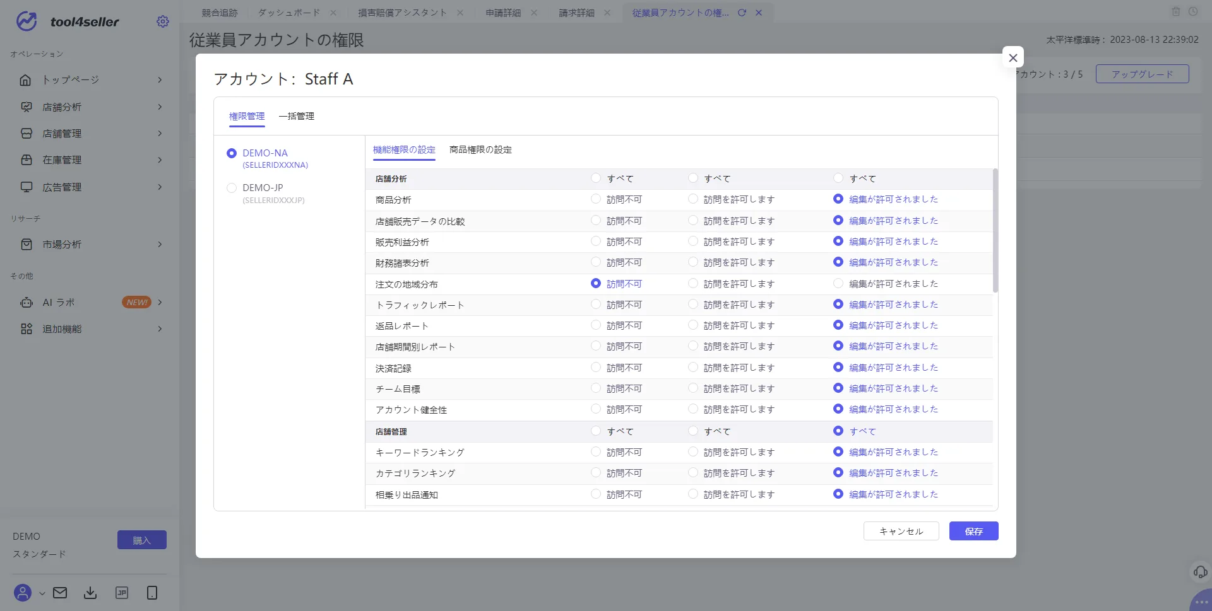Screen dimensions: 1212x611
Task: Click the 追加機能 grid icon
Action: tap(27, 329)
